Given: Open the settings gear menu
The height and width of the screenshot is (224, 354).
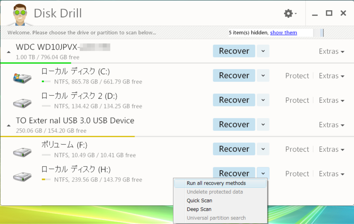Looking at the screenshot, I should pos(290,14).
